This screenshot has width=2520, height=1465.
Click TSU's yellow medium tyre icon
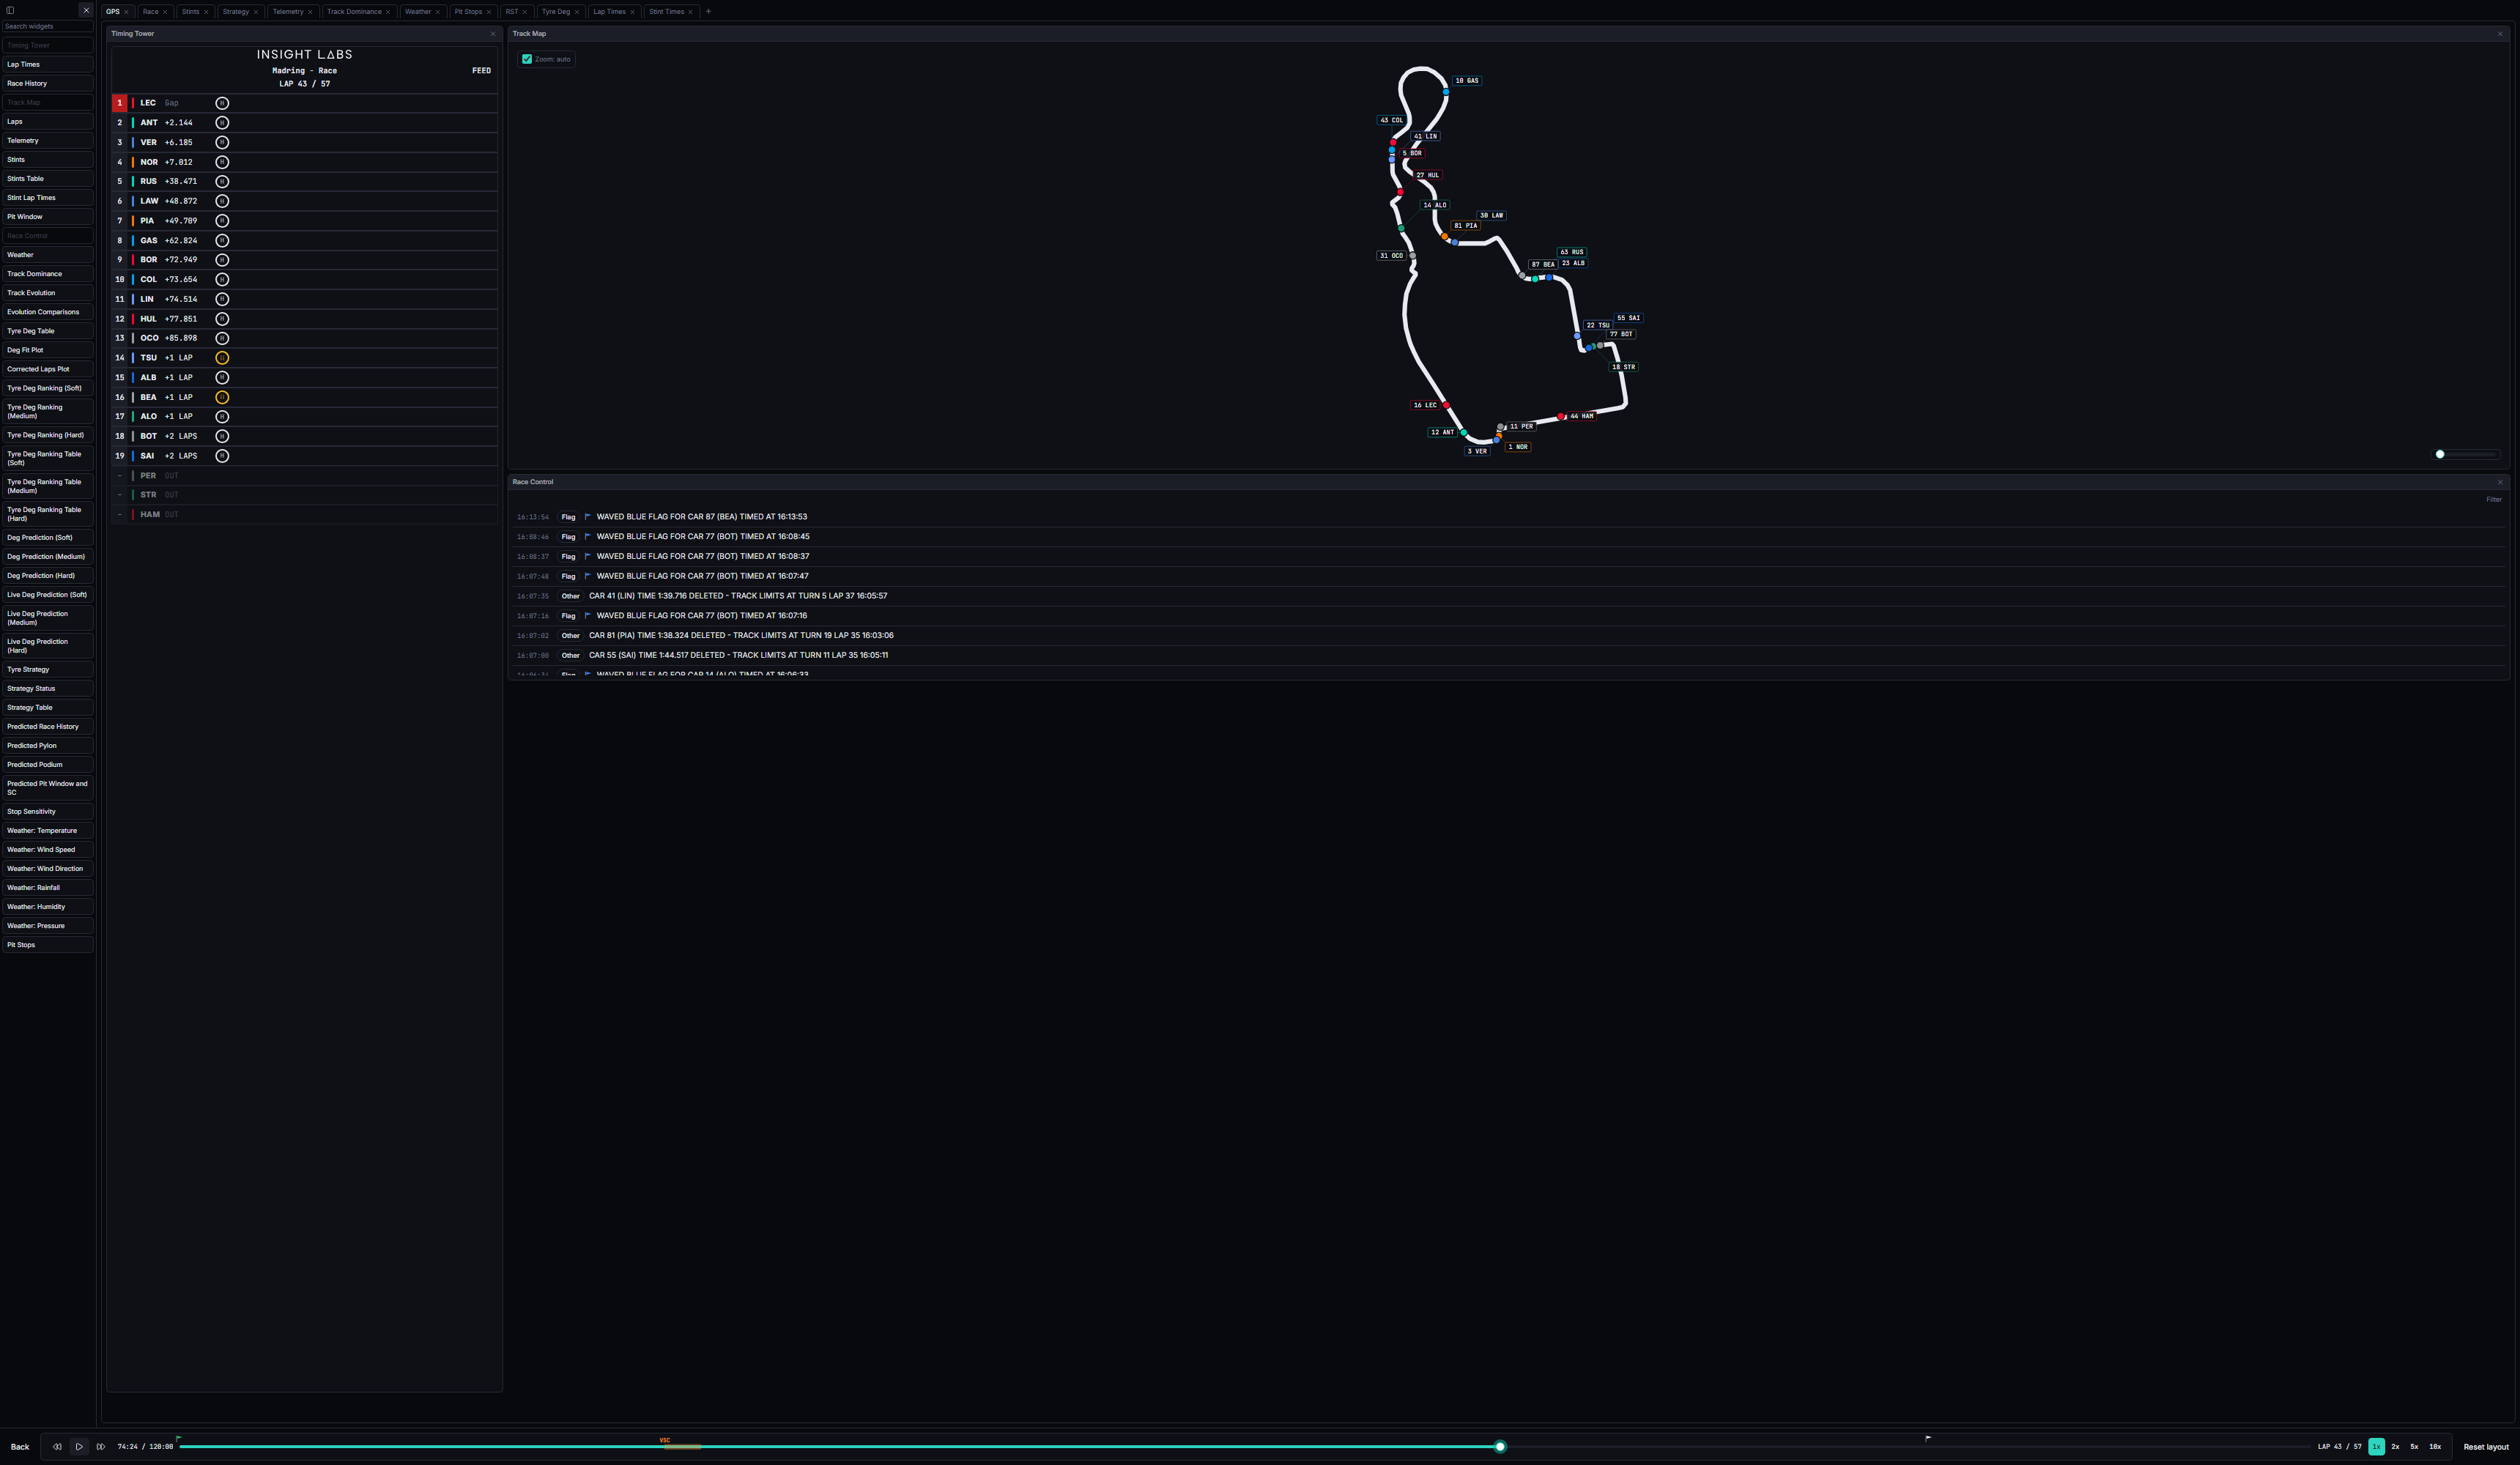(x=222, y=358)
